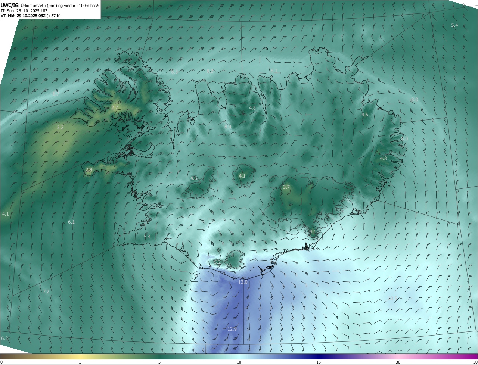Viewport: 478px width, 365px height.
Task: Click the 4.1 value on the central ice cap
Action: pos(242,176)
